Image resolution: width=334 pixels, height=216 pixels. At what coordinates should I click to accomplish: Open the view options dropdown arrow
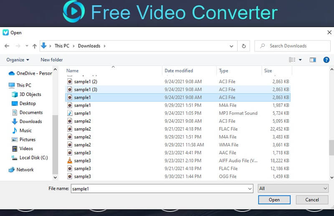300,60
